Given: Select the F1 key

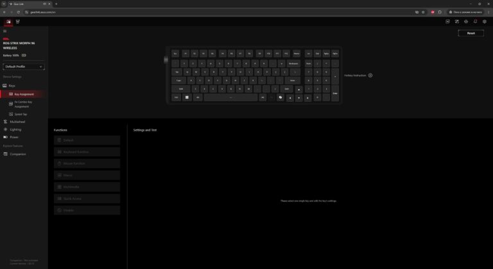Looking at the screenshot, I should pos(186,54).
